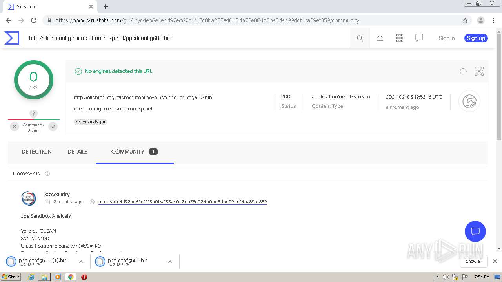Viewport: 502px width, 282px height.
Task: Click Sign in link
Action: point(447,38)
